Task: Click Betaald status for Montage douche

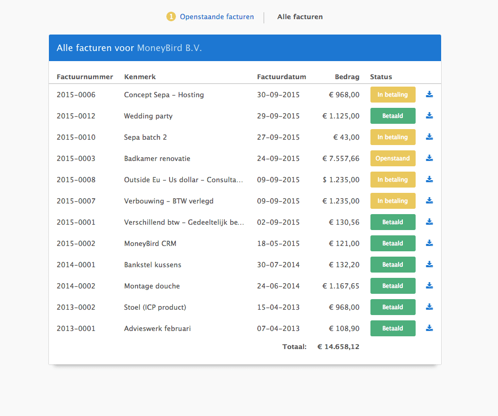Action: point(393,286)
